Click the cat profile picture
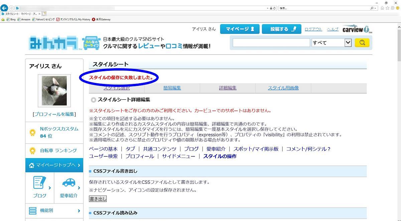The height and width of the screenshot is (221, 401). coord(54,91)
